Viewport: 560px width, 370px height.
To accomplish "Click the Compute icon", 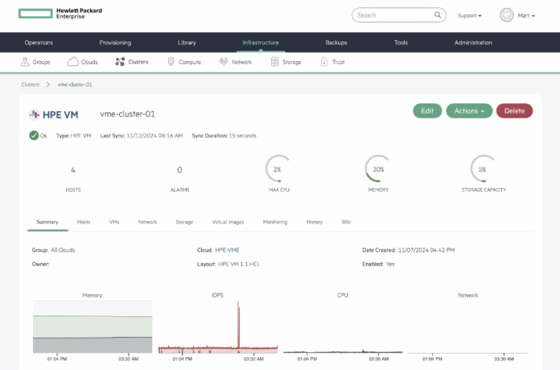I will tap(171, 62).
